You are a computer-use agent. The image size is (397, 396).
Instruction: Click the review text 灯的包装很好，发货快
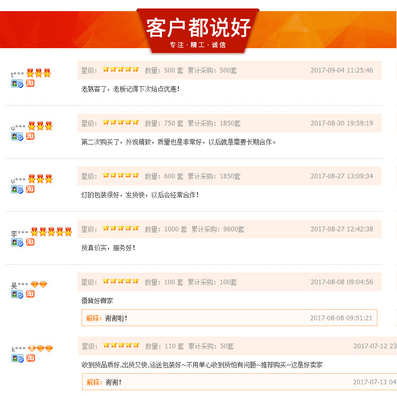[140, 195]
